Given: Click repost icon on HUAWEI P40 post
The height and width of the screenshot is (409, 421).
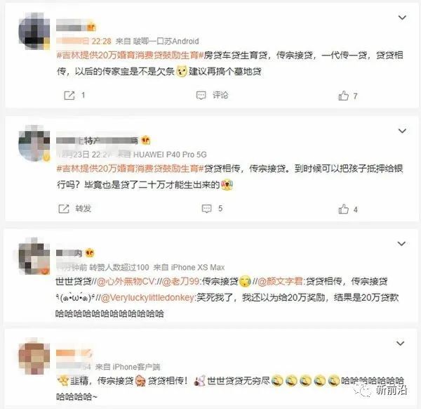Looking at the screenshot, I should 64,209.
